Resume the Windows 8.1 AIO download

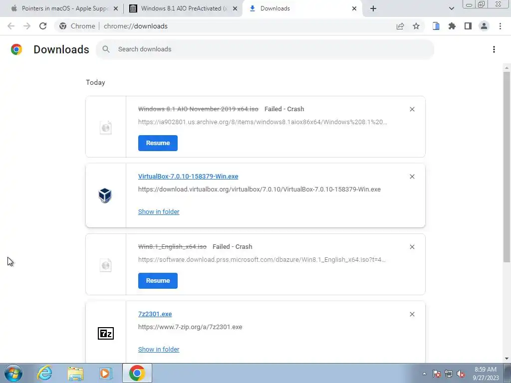pyautogui.click(x=158, y=143)
